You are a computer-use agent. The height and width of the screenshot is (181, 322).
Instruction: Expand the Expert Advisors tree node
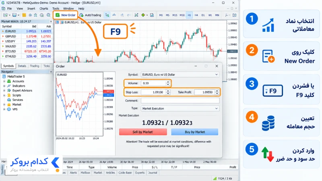click(4, 90)
